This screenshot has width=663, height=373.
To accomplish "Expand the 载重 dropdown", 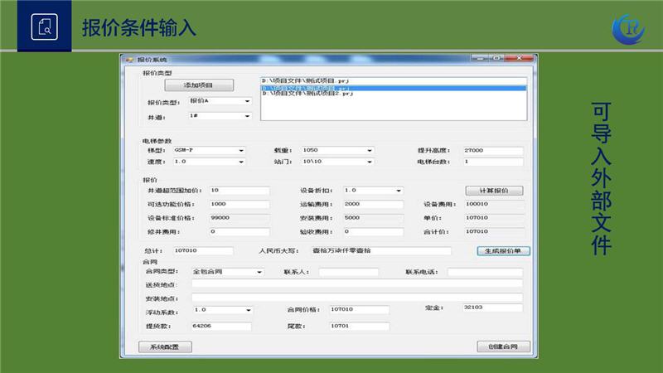I will pos(369,151).
